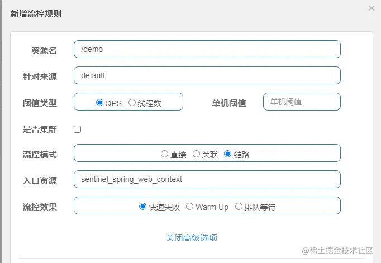This screenshot has width=381, height=263.
Task: Close the 新增流控规则 dialog with X
Action: pyautogui.click(x=372, y=8)
